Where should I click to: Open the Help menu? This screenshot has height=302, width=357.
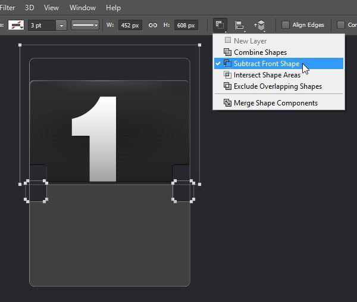coord(113,8)
